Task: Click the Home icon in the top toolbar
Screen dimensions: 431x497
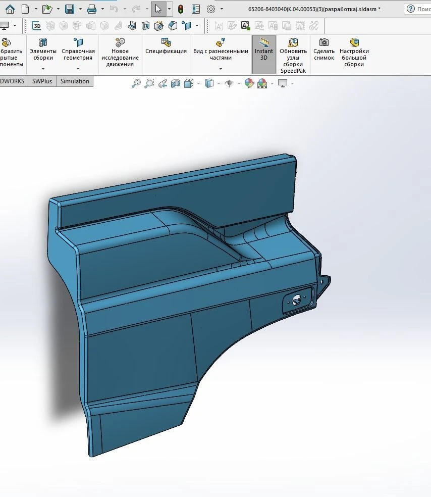Action: point(10,9)
